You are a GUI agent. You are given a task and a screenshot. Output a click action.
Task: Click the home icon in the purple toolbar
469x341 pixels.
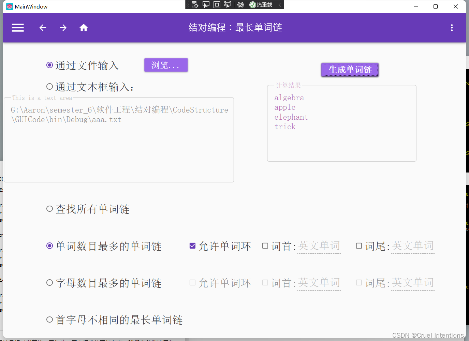tap(84, 28)
